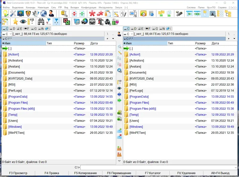
Task: Select drive C button in left panel
Action: point(5,29)
